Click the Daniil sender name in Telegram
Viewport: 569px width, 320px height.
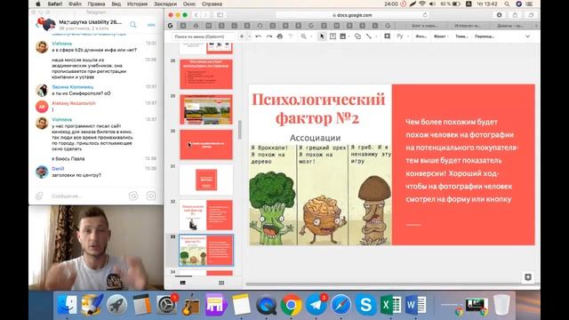pyautogui.click(x=58, y=169)
